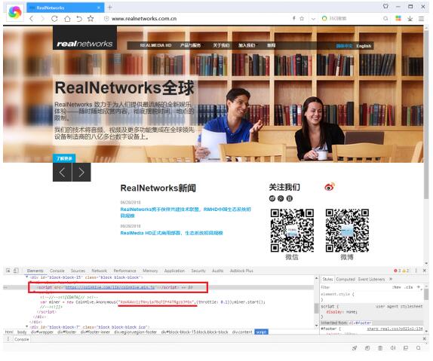Reload the page with refresh icon

pos(54,19)
